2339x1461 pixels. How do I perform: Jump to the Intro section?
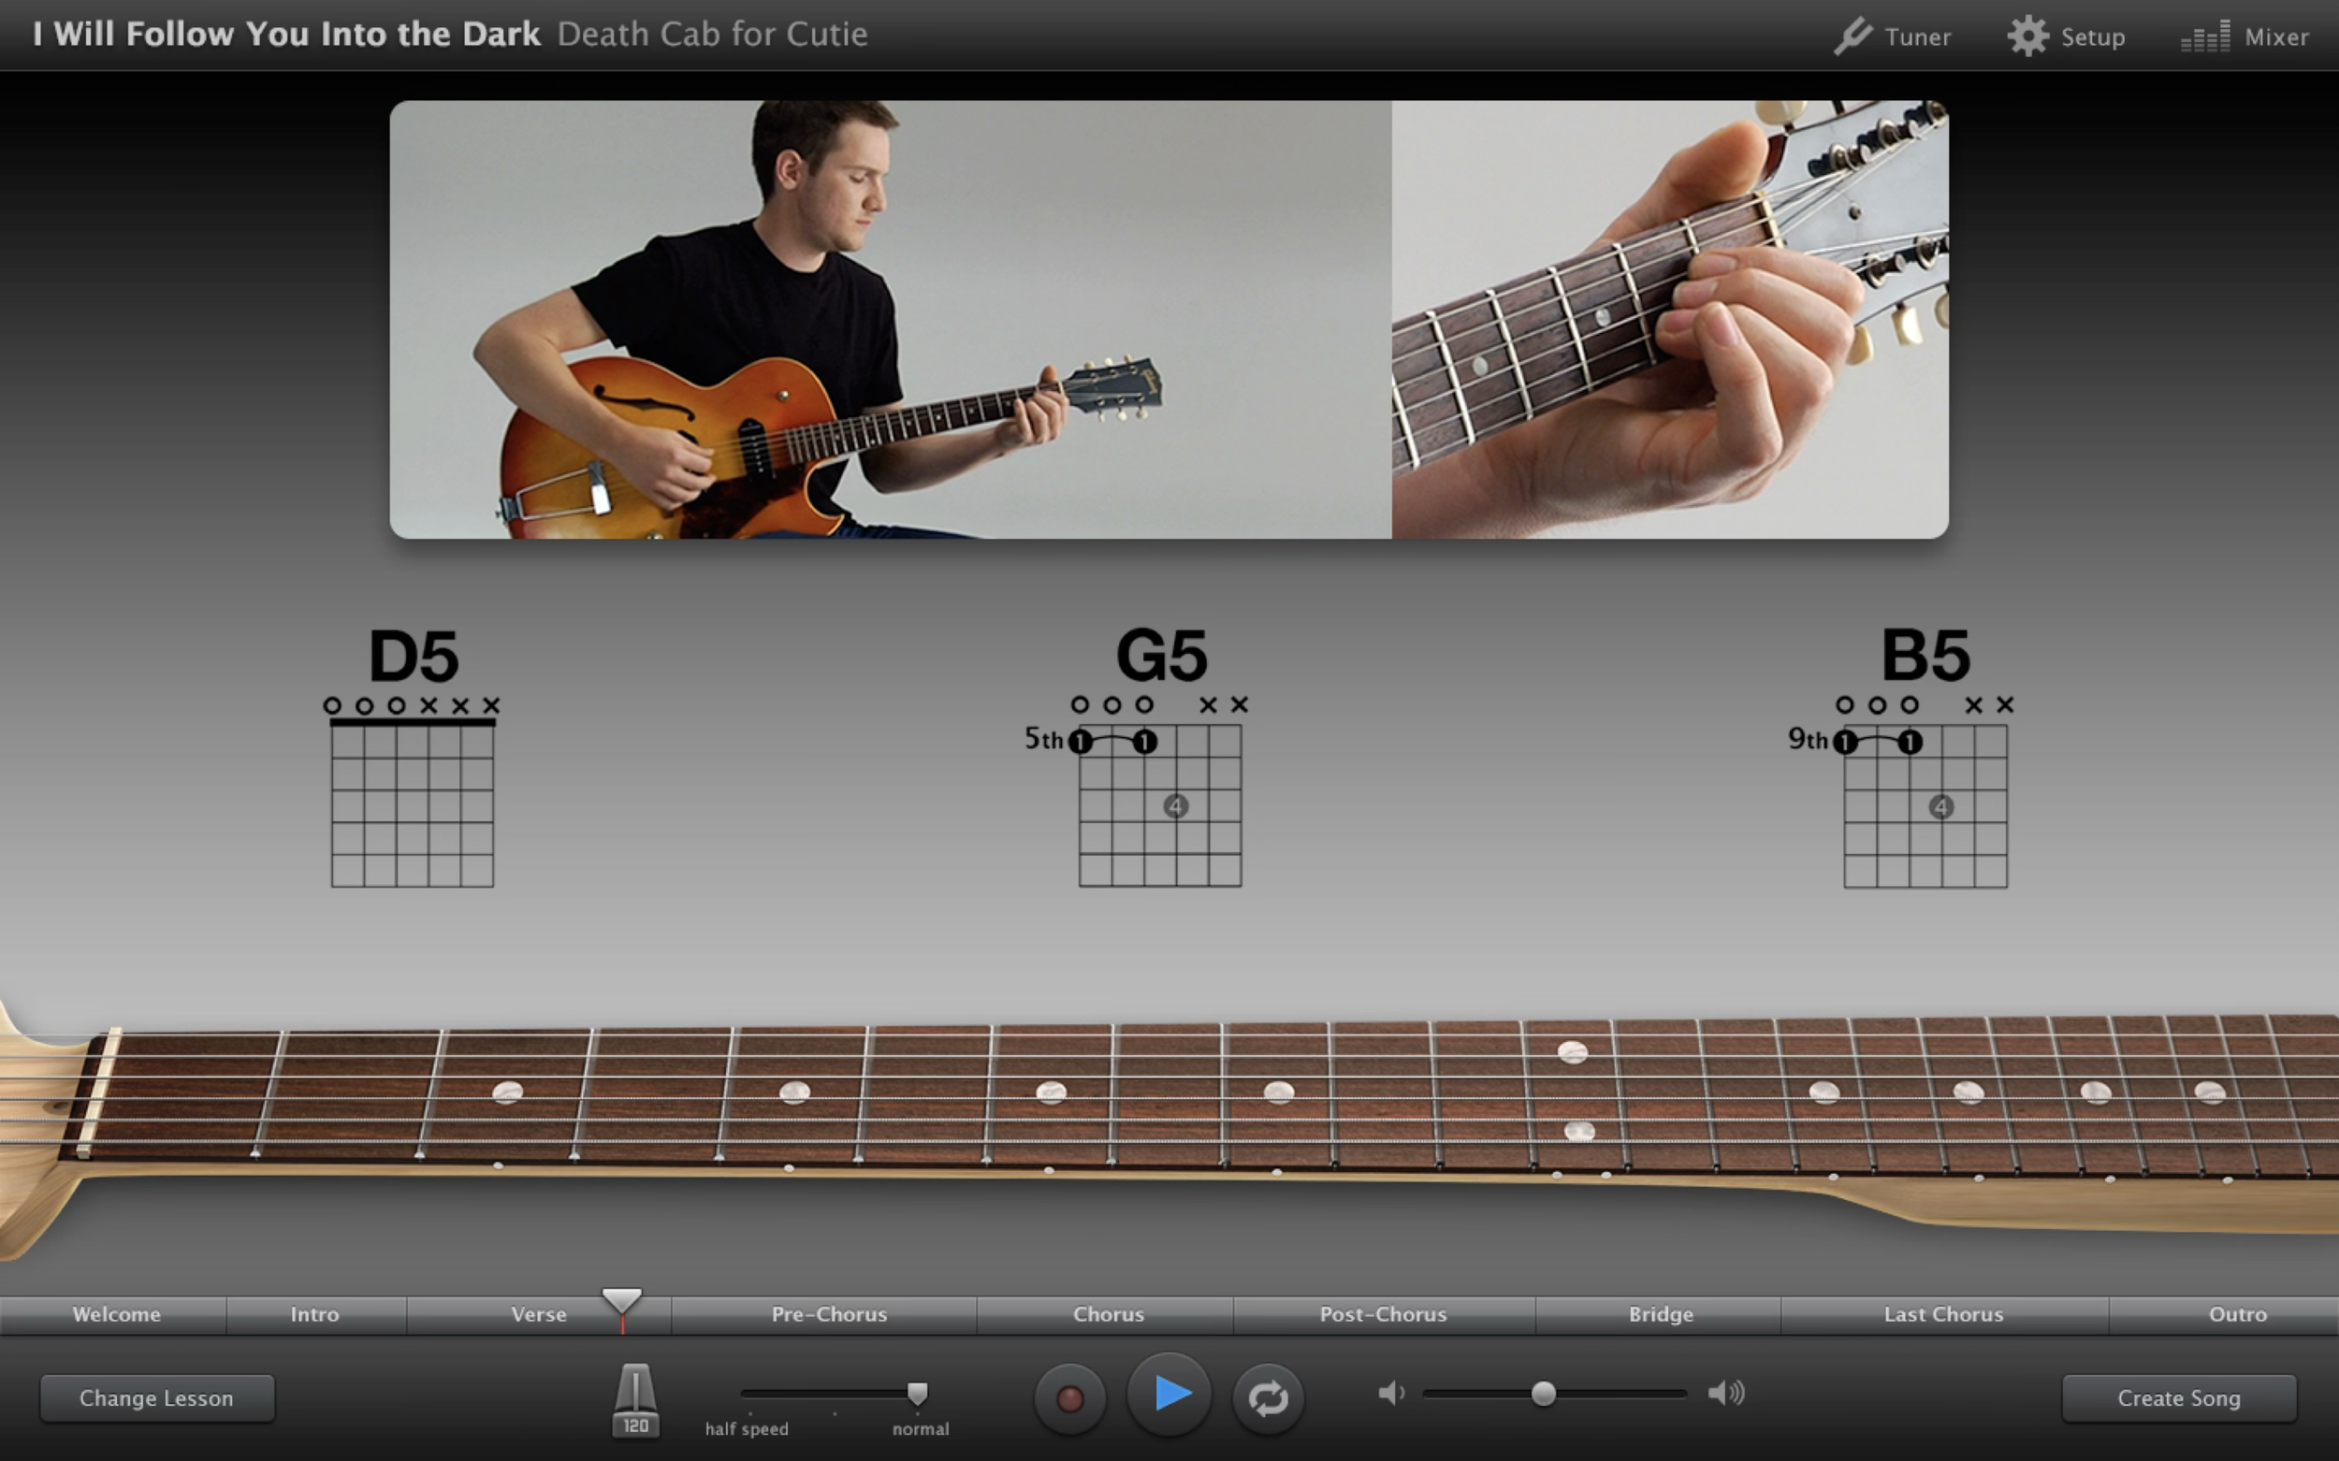[316, 1315]
